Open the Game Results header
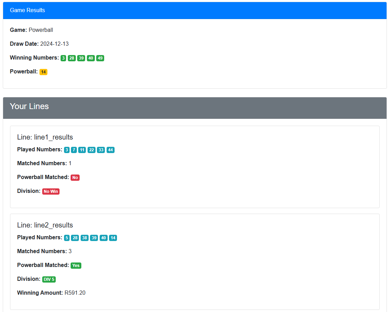Image resolution: width=389 pixels, height=312 pixels. [27, 10]
